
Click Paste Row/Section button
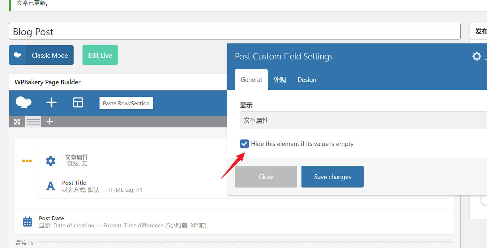126,103
